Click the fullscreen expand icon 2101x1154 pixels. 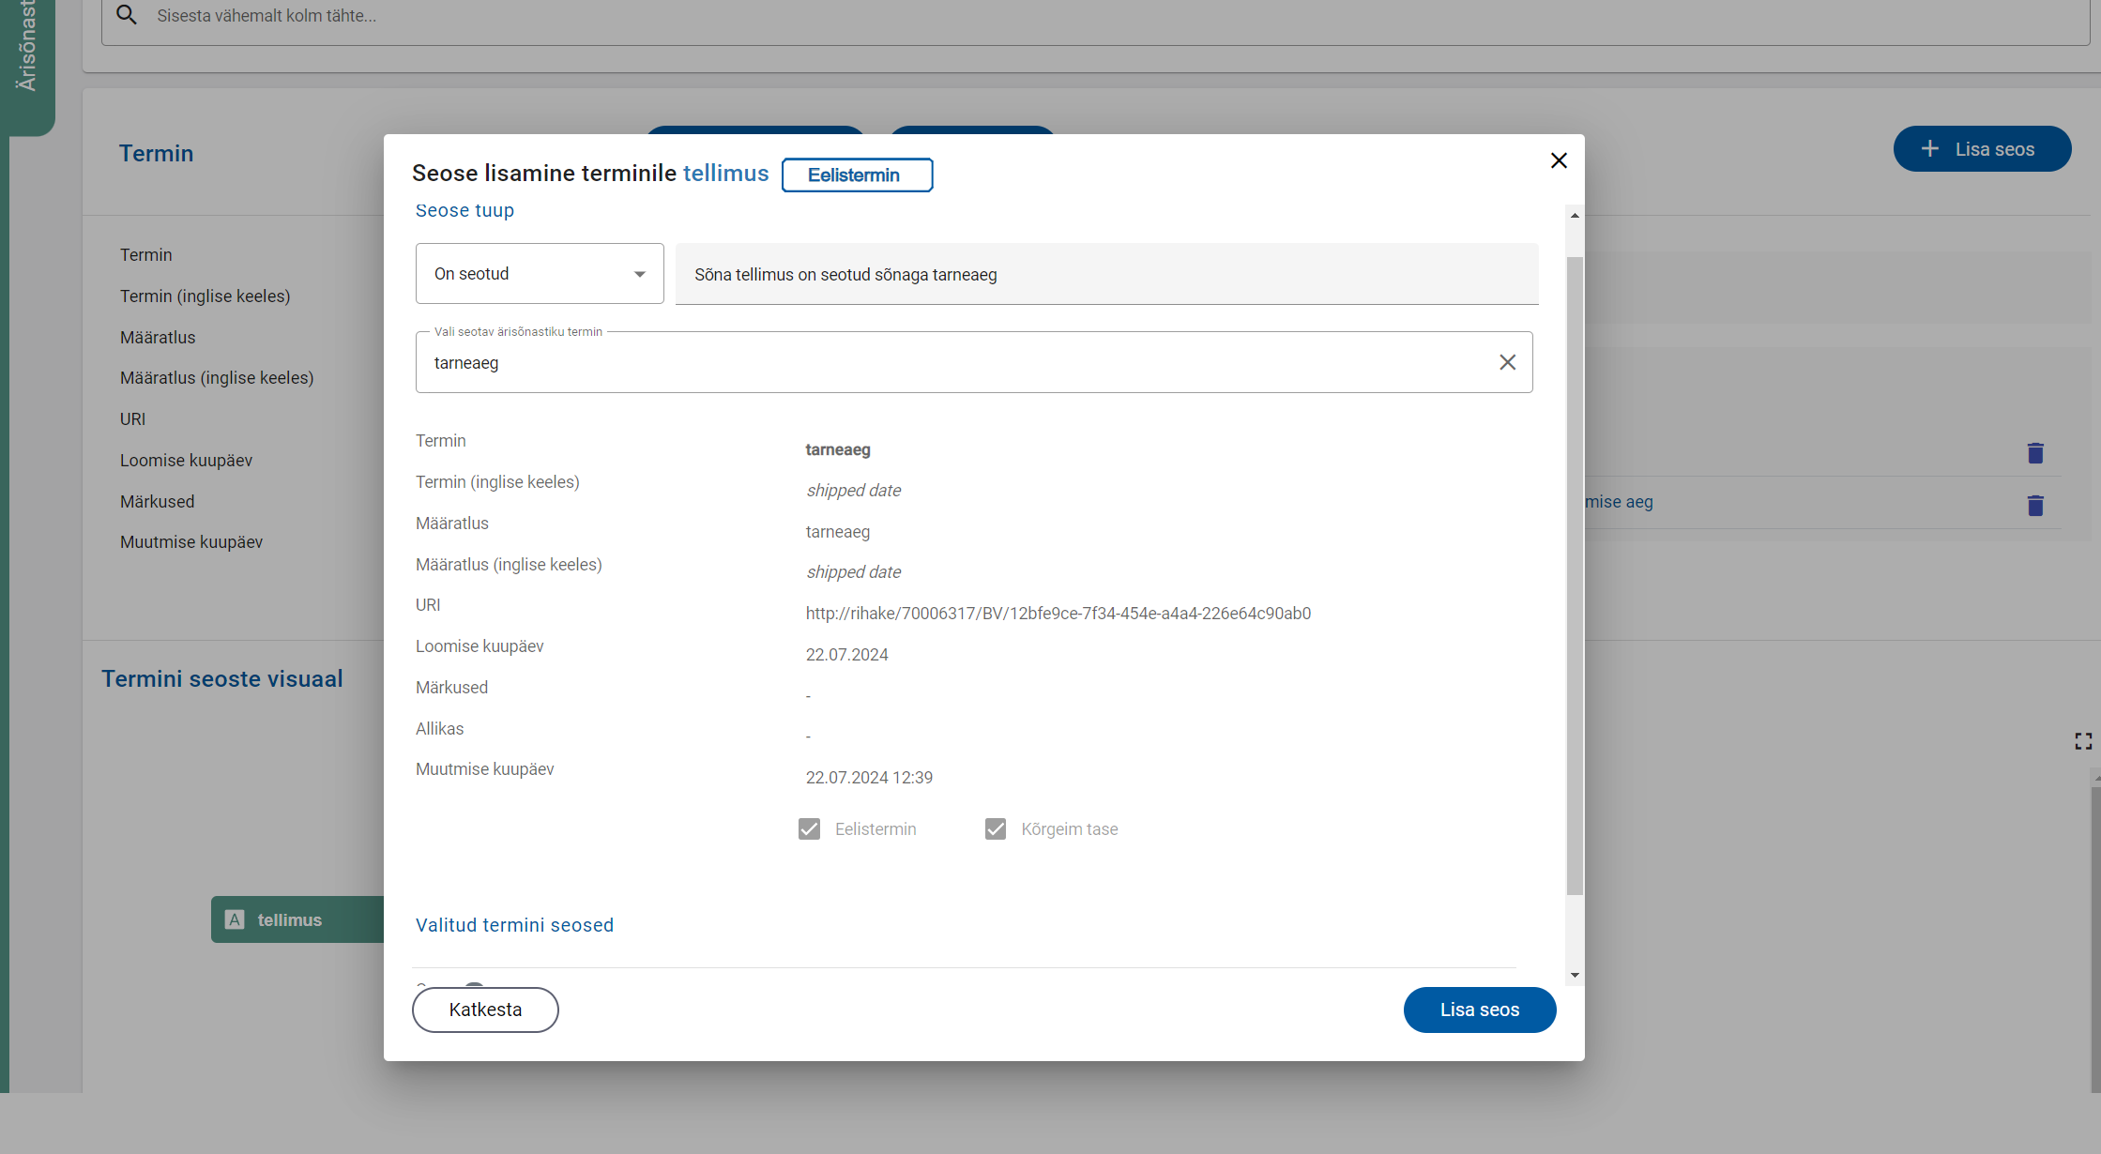point(2083,742)
